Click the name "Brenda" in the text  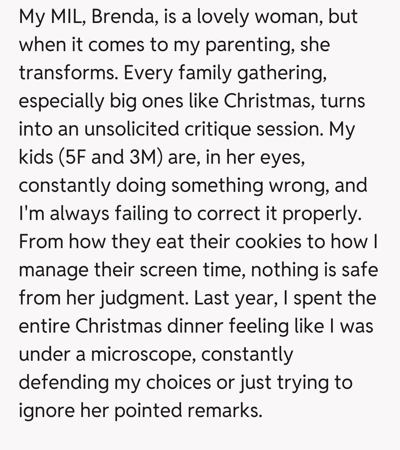(x=120, y=17)
